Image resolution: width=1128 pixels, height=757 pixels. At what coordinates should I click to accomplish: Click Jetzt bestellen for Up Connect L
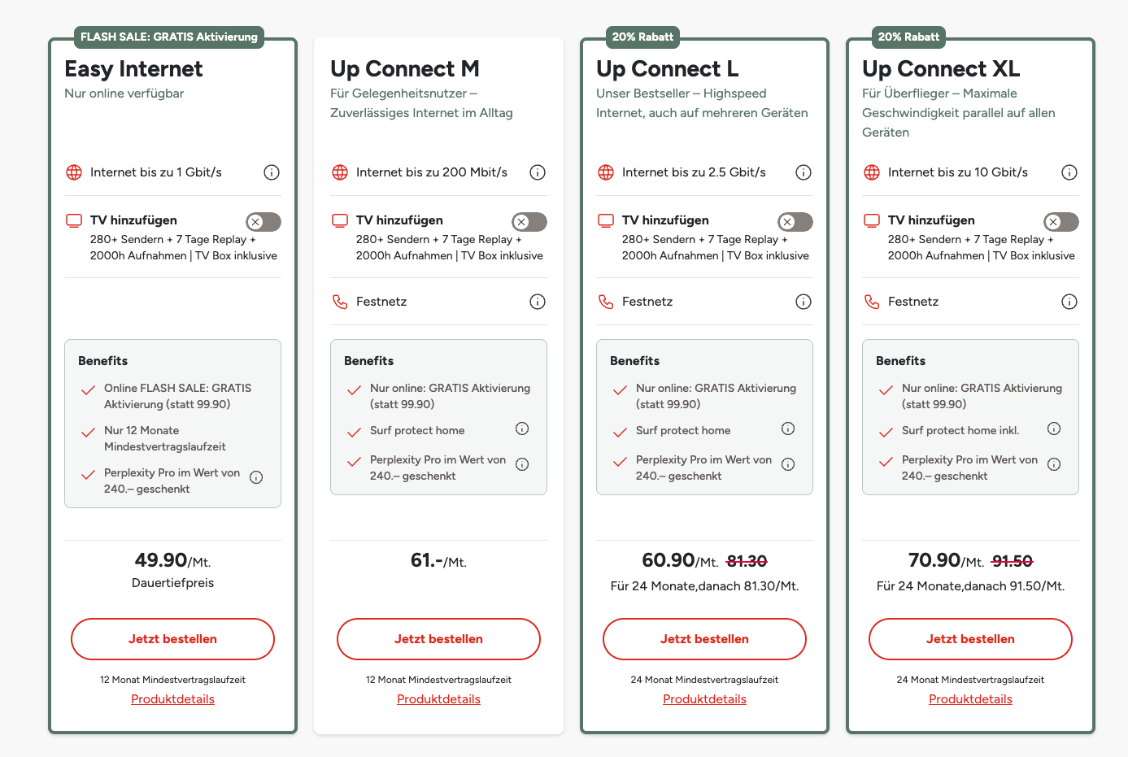pyautogui.click(x=704, y=639)
